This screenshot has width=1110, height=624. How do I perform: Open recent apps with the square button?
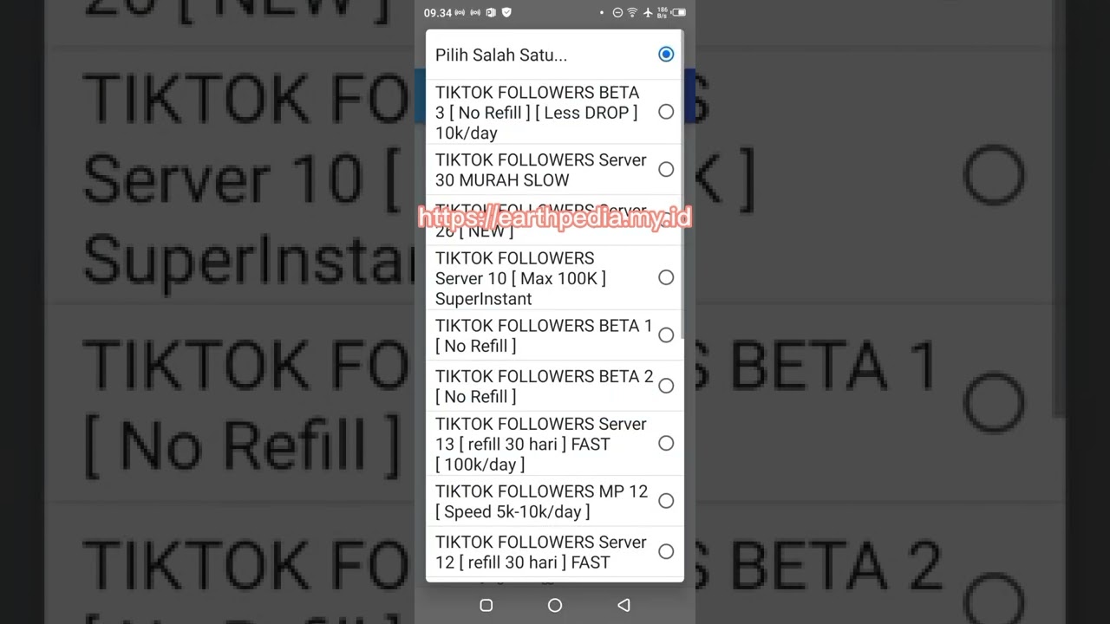pos(486,606)
